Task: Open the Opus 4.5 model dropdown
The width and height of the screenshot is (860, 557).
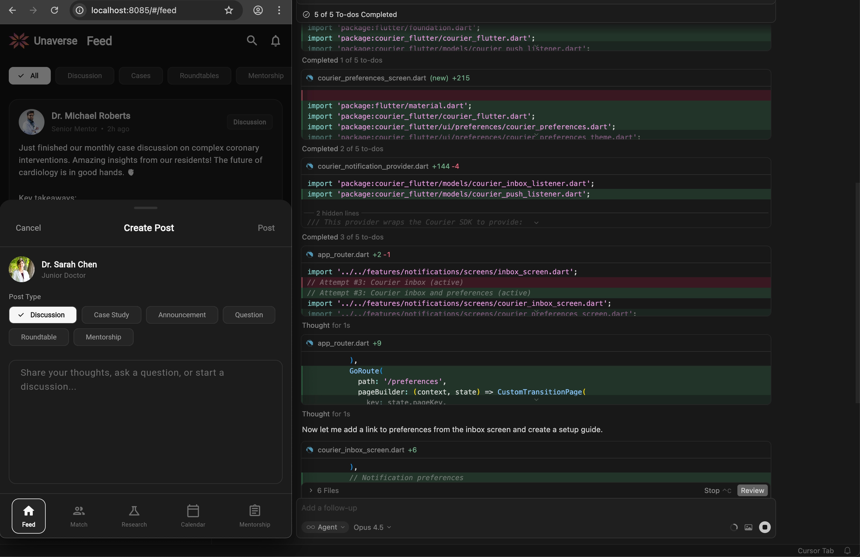Action: coord(373,527)
